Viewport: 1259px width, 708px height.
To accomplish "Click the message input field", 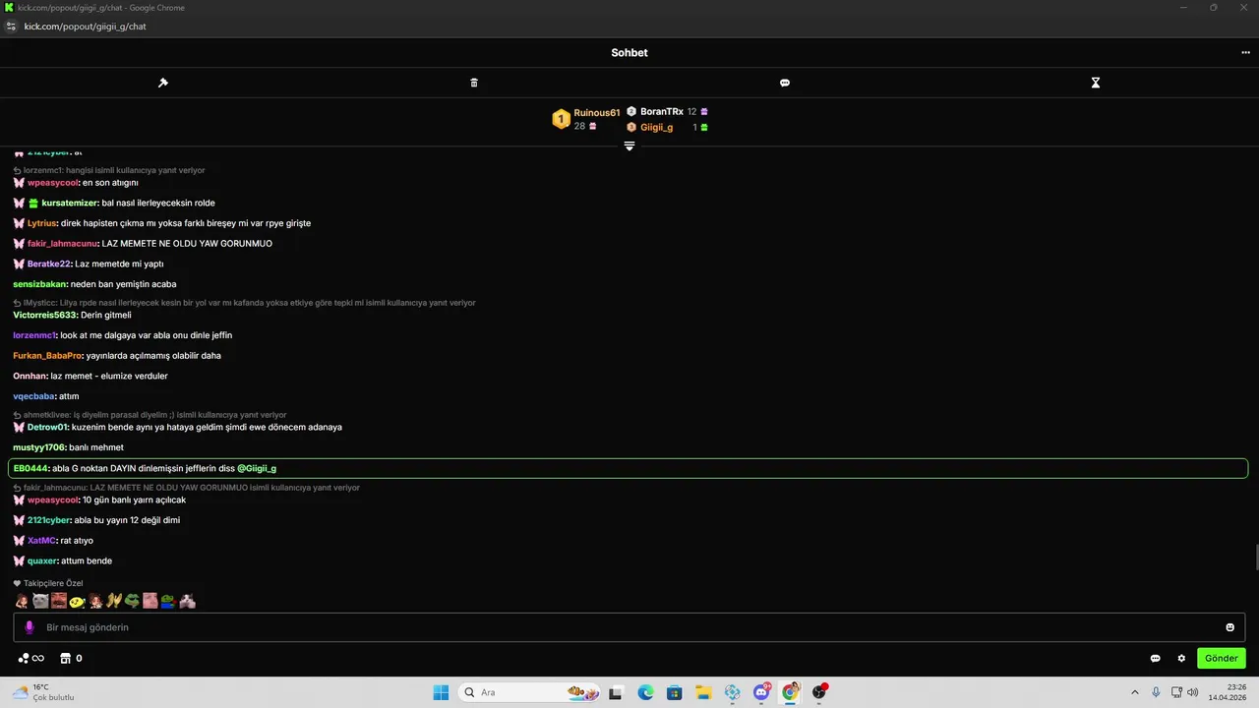I will pos(629,627).
